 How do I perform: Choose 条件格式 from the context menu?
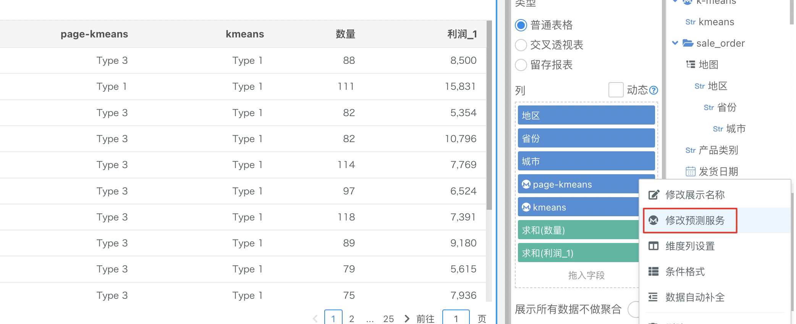tap(715, 272)
